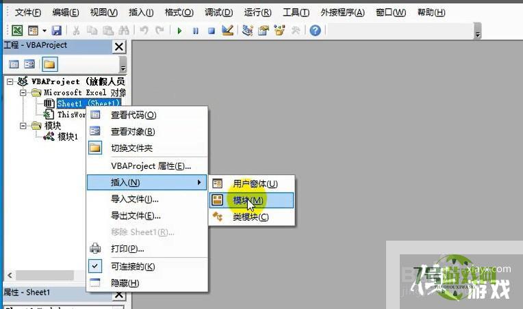Choose 打印(P)... from context menu
The image size is (523, 309).
coord(147,249)
